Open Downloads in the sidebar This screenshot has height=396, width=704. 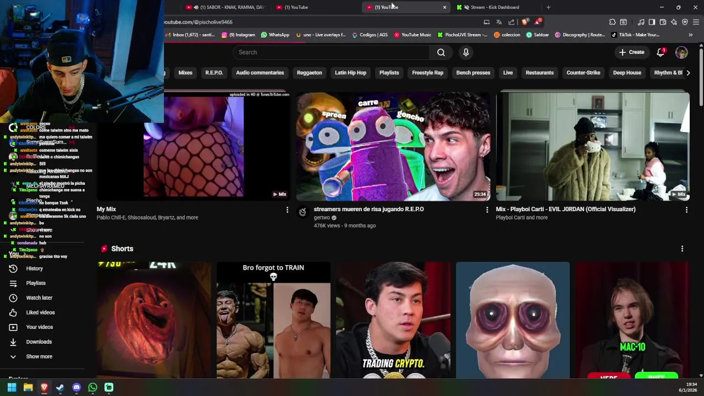pyautogui.click(x=38, y=342)
